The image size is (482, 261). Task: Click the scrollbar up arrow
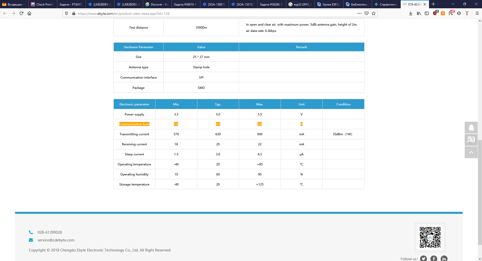click(480, 21)
